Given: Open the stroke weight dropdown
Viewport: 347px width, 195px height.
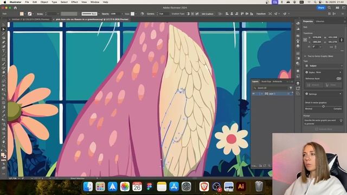Looking at the screenshot, I should click(58, 14).
